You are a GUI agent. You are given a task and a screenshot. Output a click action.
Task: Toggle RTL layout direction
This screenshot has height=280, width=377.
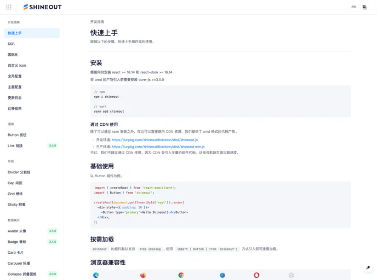(x=354, y=7)
